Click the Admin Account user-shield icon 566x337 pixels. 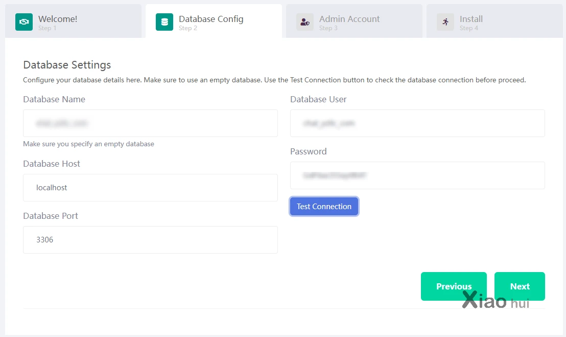tap(305, 22)
